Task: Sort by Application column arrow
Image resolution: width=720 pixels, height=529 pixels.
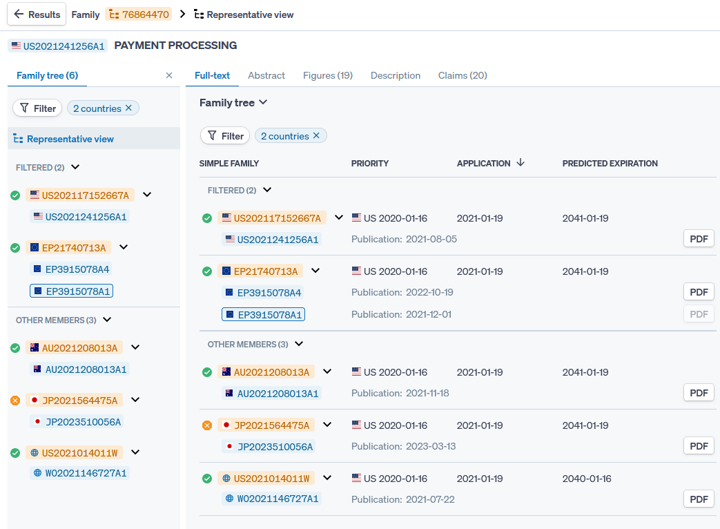Action: coord(520,163)
